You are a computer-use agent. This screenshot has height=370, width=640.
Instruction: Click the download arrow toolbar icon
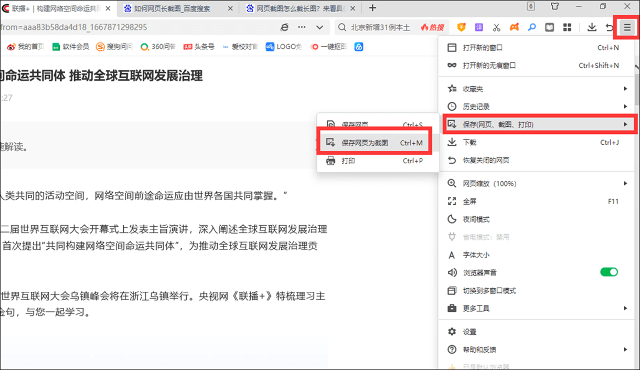592,27
